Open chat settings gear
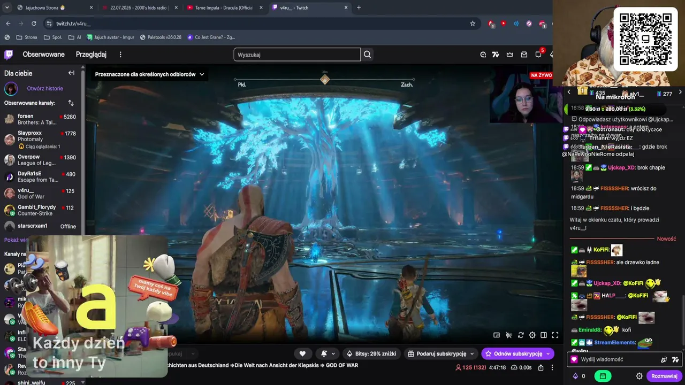The width and height of the screenshot is (685, 385). 639,376
